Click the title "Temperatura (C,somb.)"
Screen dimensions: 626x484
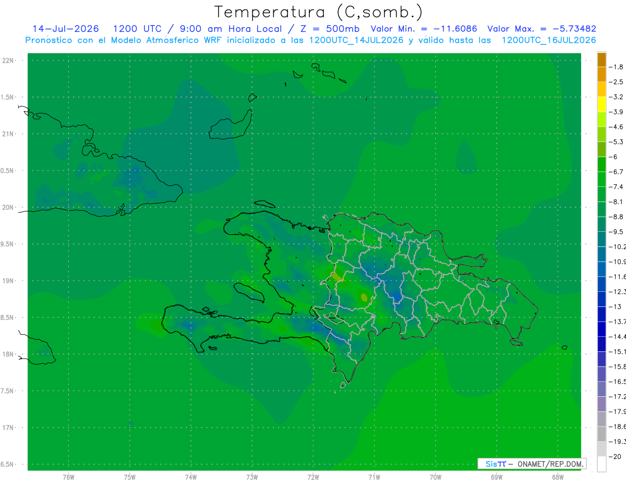pos(319,12)
